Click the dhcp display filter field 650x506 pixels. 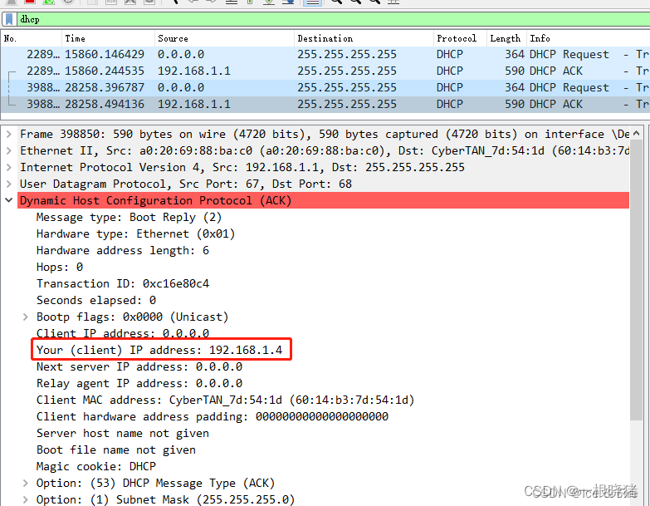331,19
